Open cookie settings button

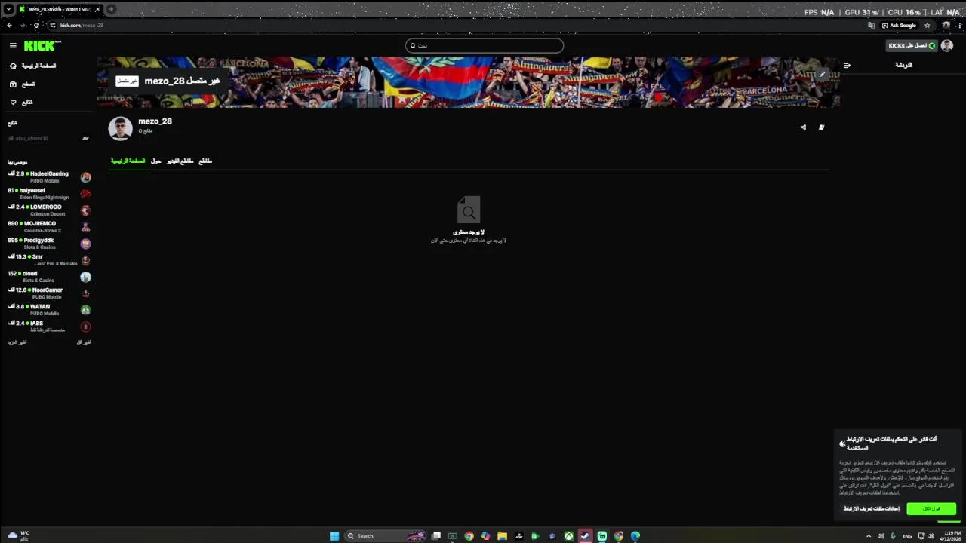[x=871, y=509]
